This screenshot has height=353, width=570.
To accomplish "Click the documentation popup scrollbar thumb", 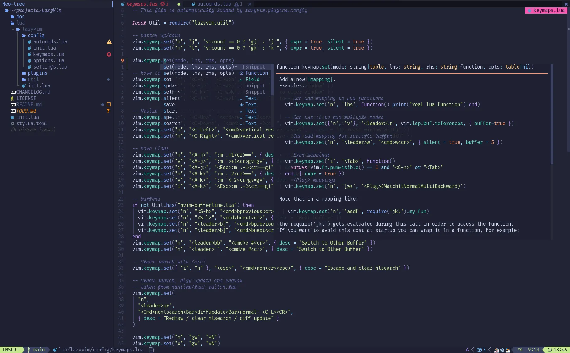I will (552, 114).
